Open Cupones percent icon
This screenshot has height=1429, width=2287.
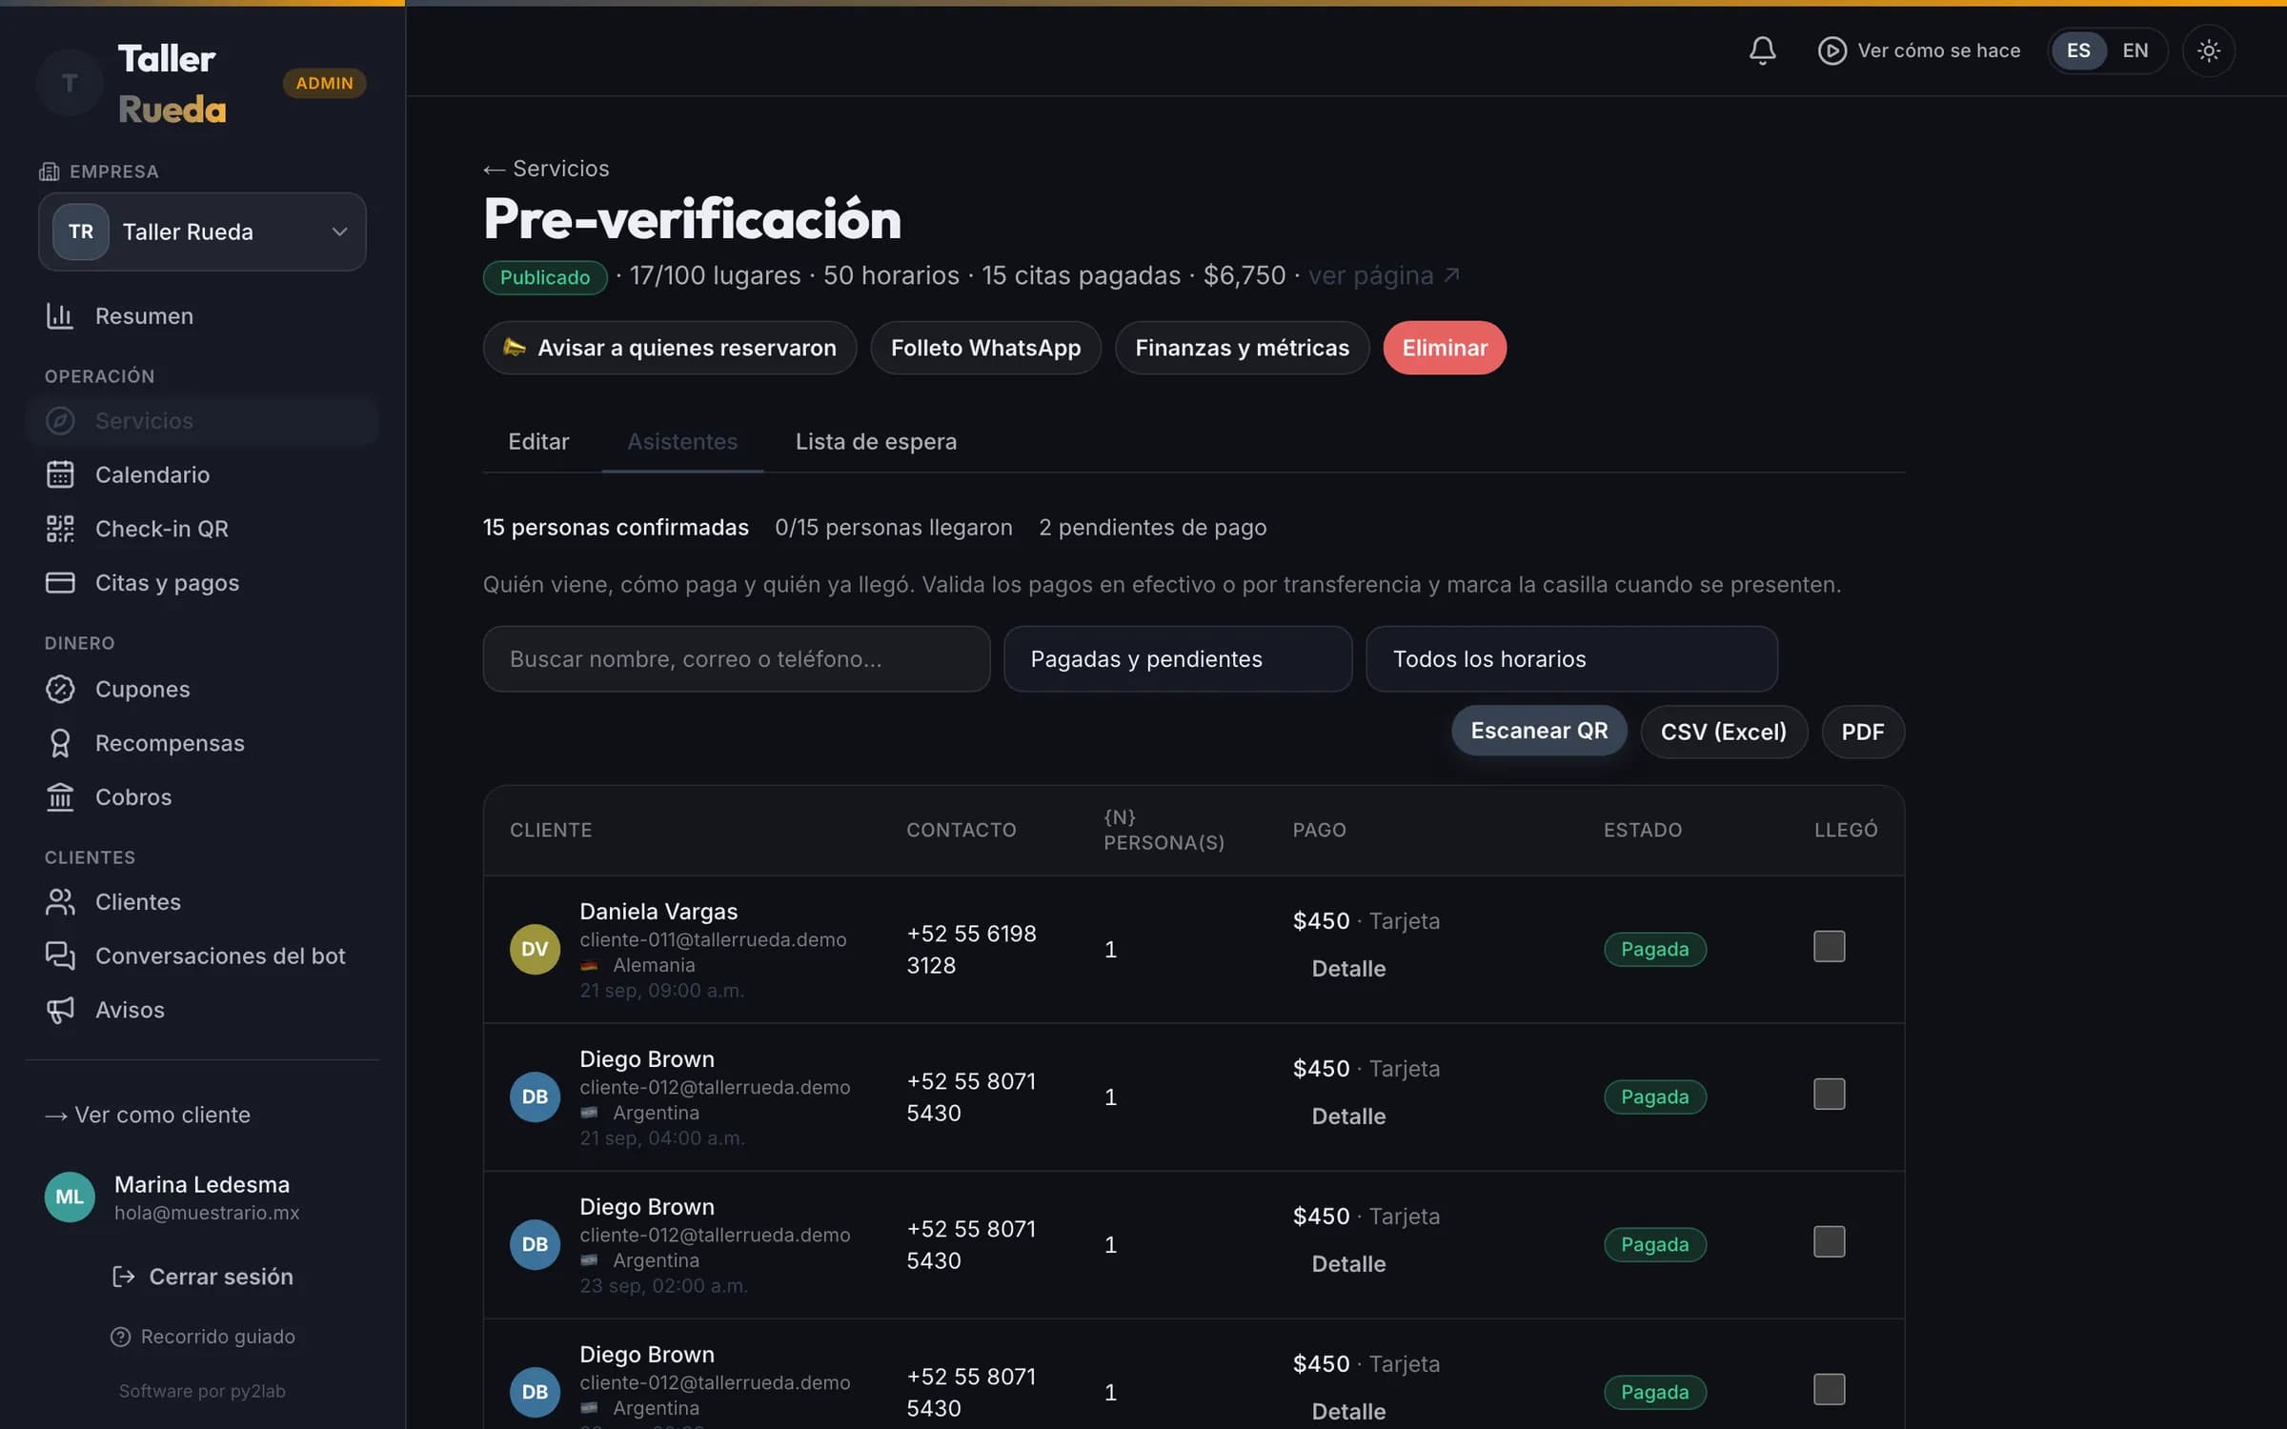click(x=60, y=690)
